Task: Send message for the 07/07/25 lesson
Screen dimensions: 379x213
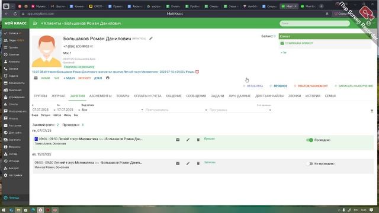Action: point(178,140)
